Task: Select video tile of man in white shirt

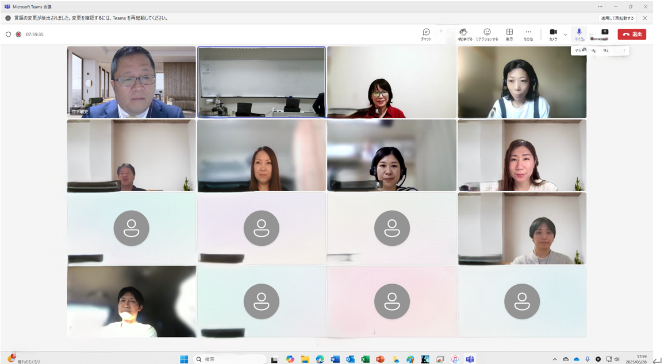Action: tap(131, 301)
